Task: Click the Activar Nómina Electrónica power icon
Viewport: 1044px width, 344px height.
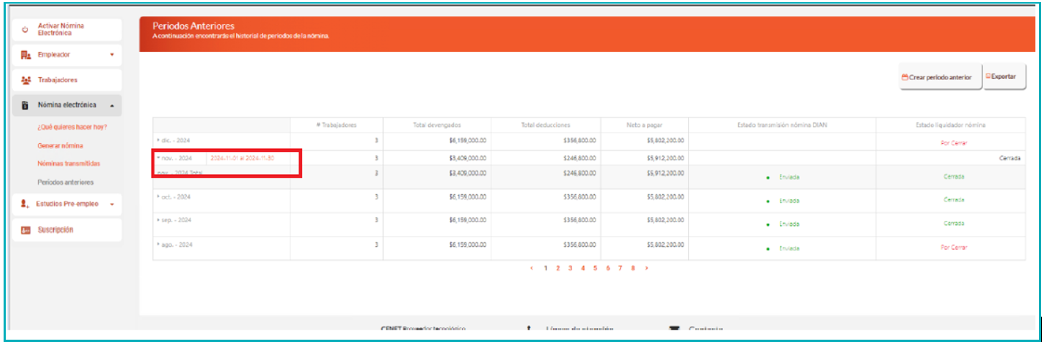Action: [25, 30]
